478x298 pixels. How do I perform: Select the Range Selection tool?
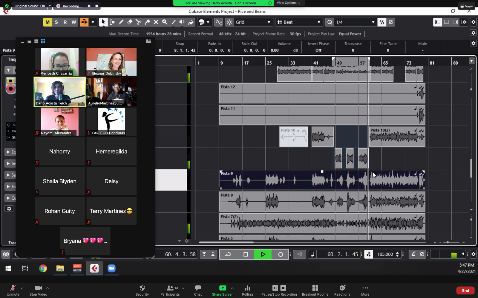pyautogui.click(x=112, y=22)
